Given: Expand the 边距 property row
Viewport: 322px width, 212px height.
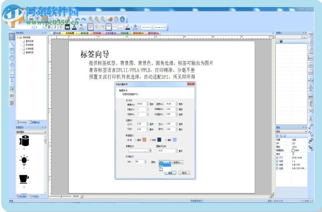Looking at the screenshot, I should (277, 168).
